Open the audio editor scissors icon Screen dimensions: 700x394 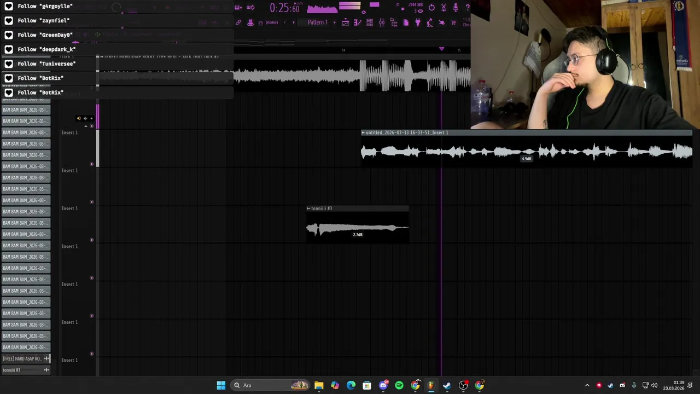tap(444, 8)
